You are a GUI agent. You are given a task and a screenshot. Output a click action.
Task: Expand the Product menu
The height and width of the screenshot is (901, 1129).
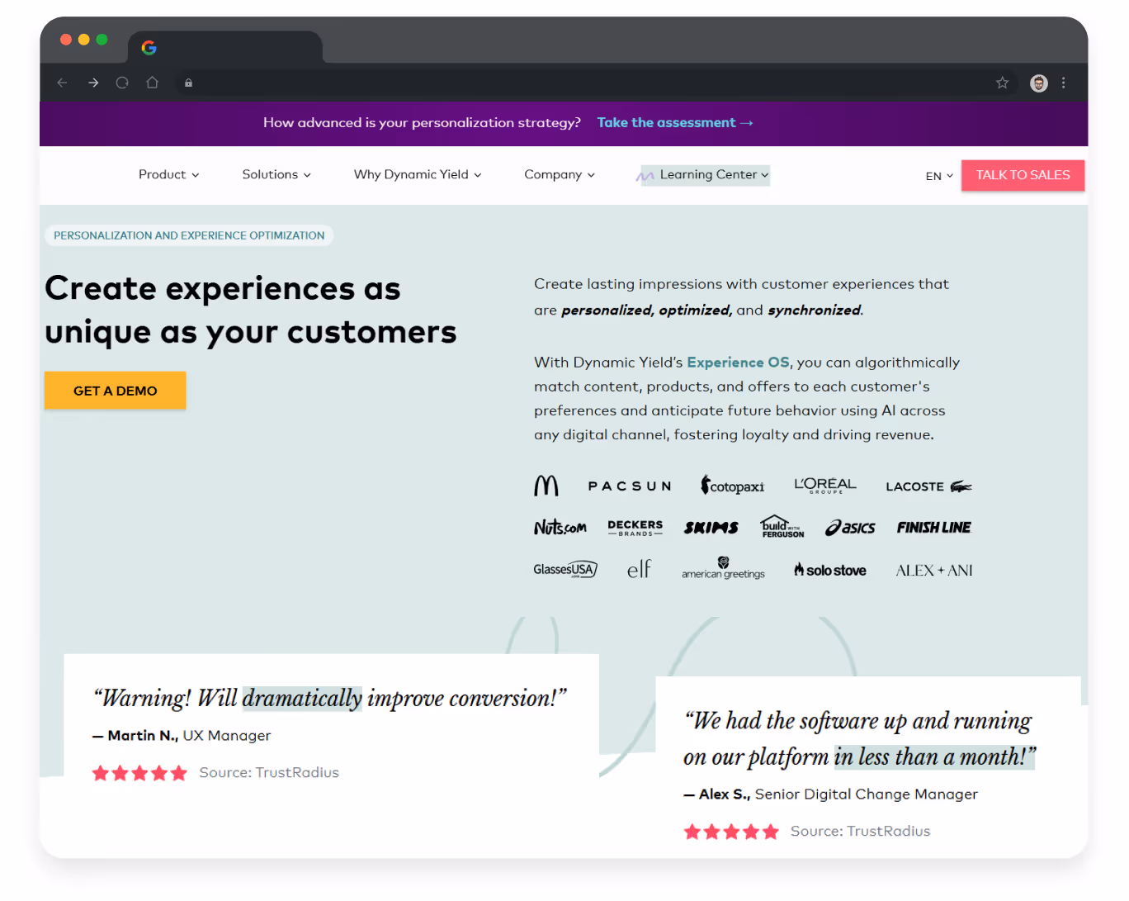(169, 174)
